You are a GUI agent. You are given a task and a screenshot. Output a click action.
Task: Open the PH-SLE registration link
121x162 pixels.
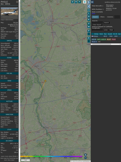tap(16, 23)
